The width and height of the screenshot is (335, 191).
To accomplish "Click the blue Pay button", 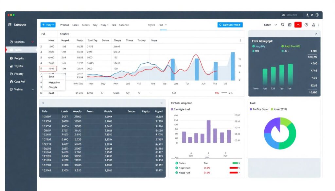I will coord(48,24).
